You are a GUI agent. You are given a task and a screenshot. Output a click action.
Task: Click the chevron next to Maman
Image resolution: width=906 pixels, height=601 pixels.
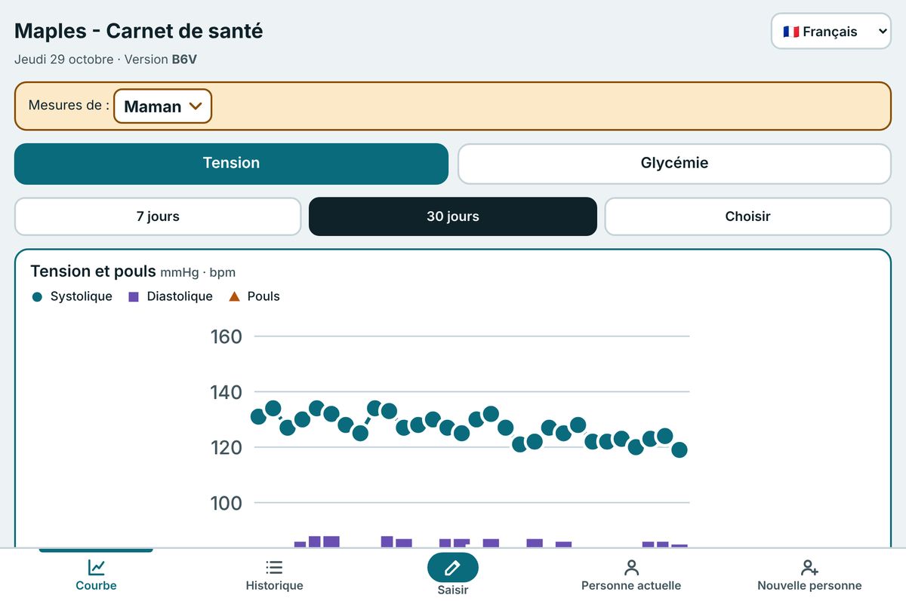pyautogui.click(x=196, y=106)
